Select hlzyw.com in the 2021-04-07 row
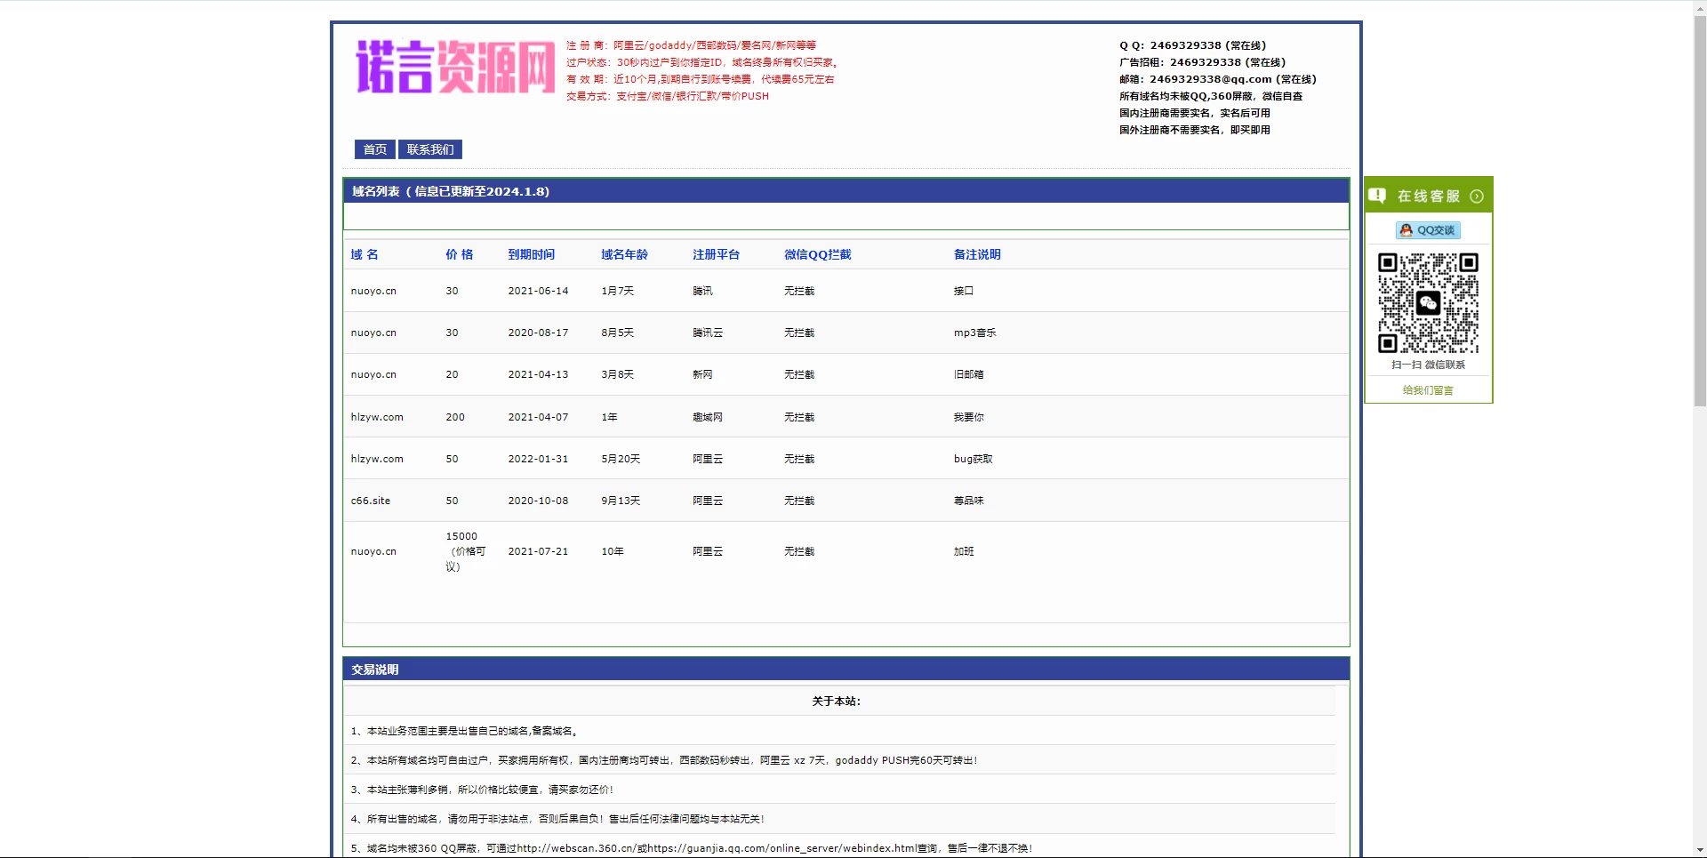Screen dimensions: 1707x858 pyautogui.click(x=377, y=417)
